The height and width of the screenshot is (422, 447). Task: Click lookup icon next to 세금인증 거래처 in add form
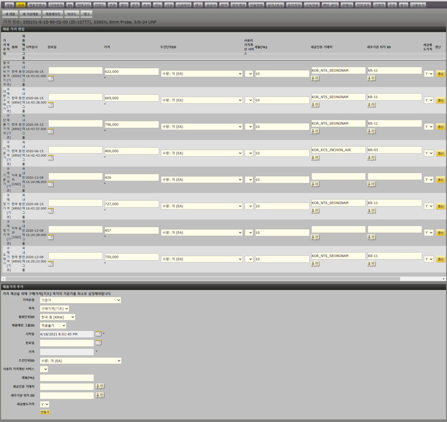[x=100, y=386]
